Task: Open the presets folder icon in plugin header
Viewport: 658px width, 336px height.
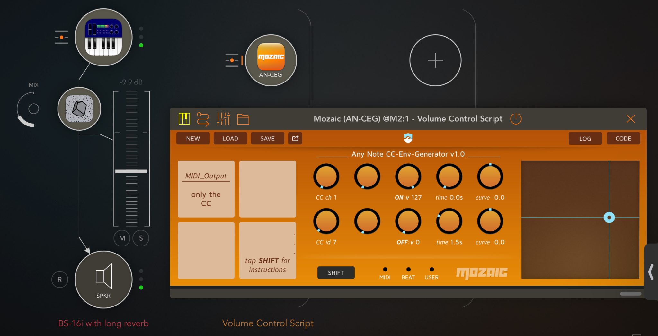Action: coord(243,119)
